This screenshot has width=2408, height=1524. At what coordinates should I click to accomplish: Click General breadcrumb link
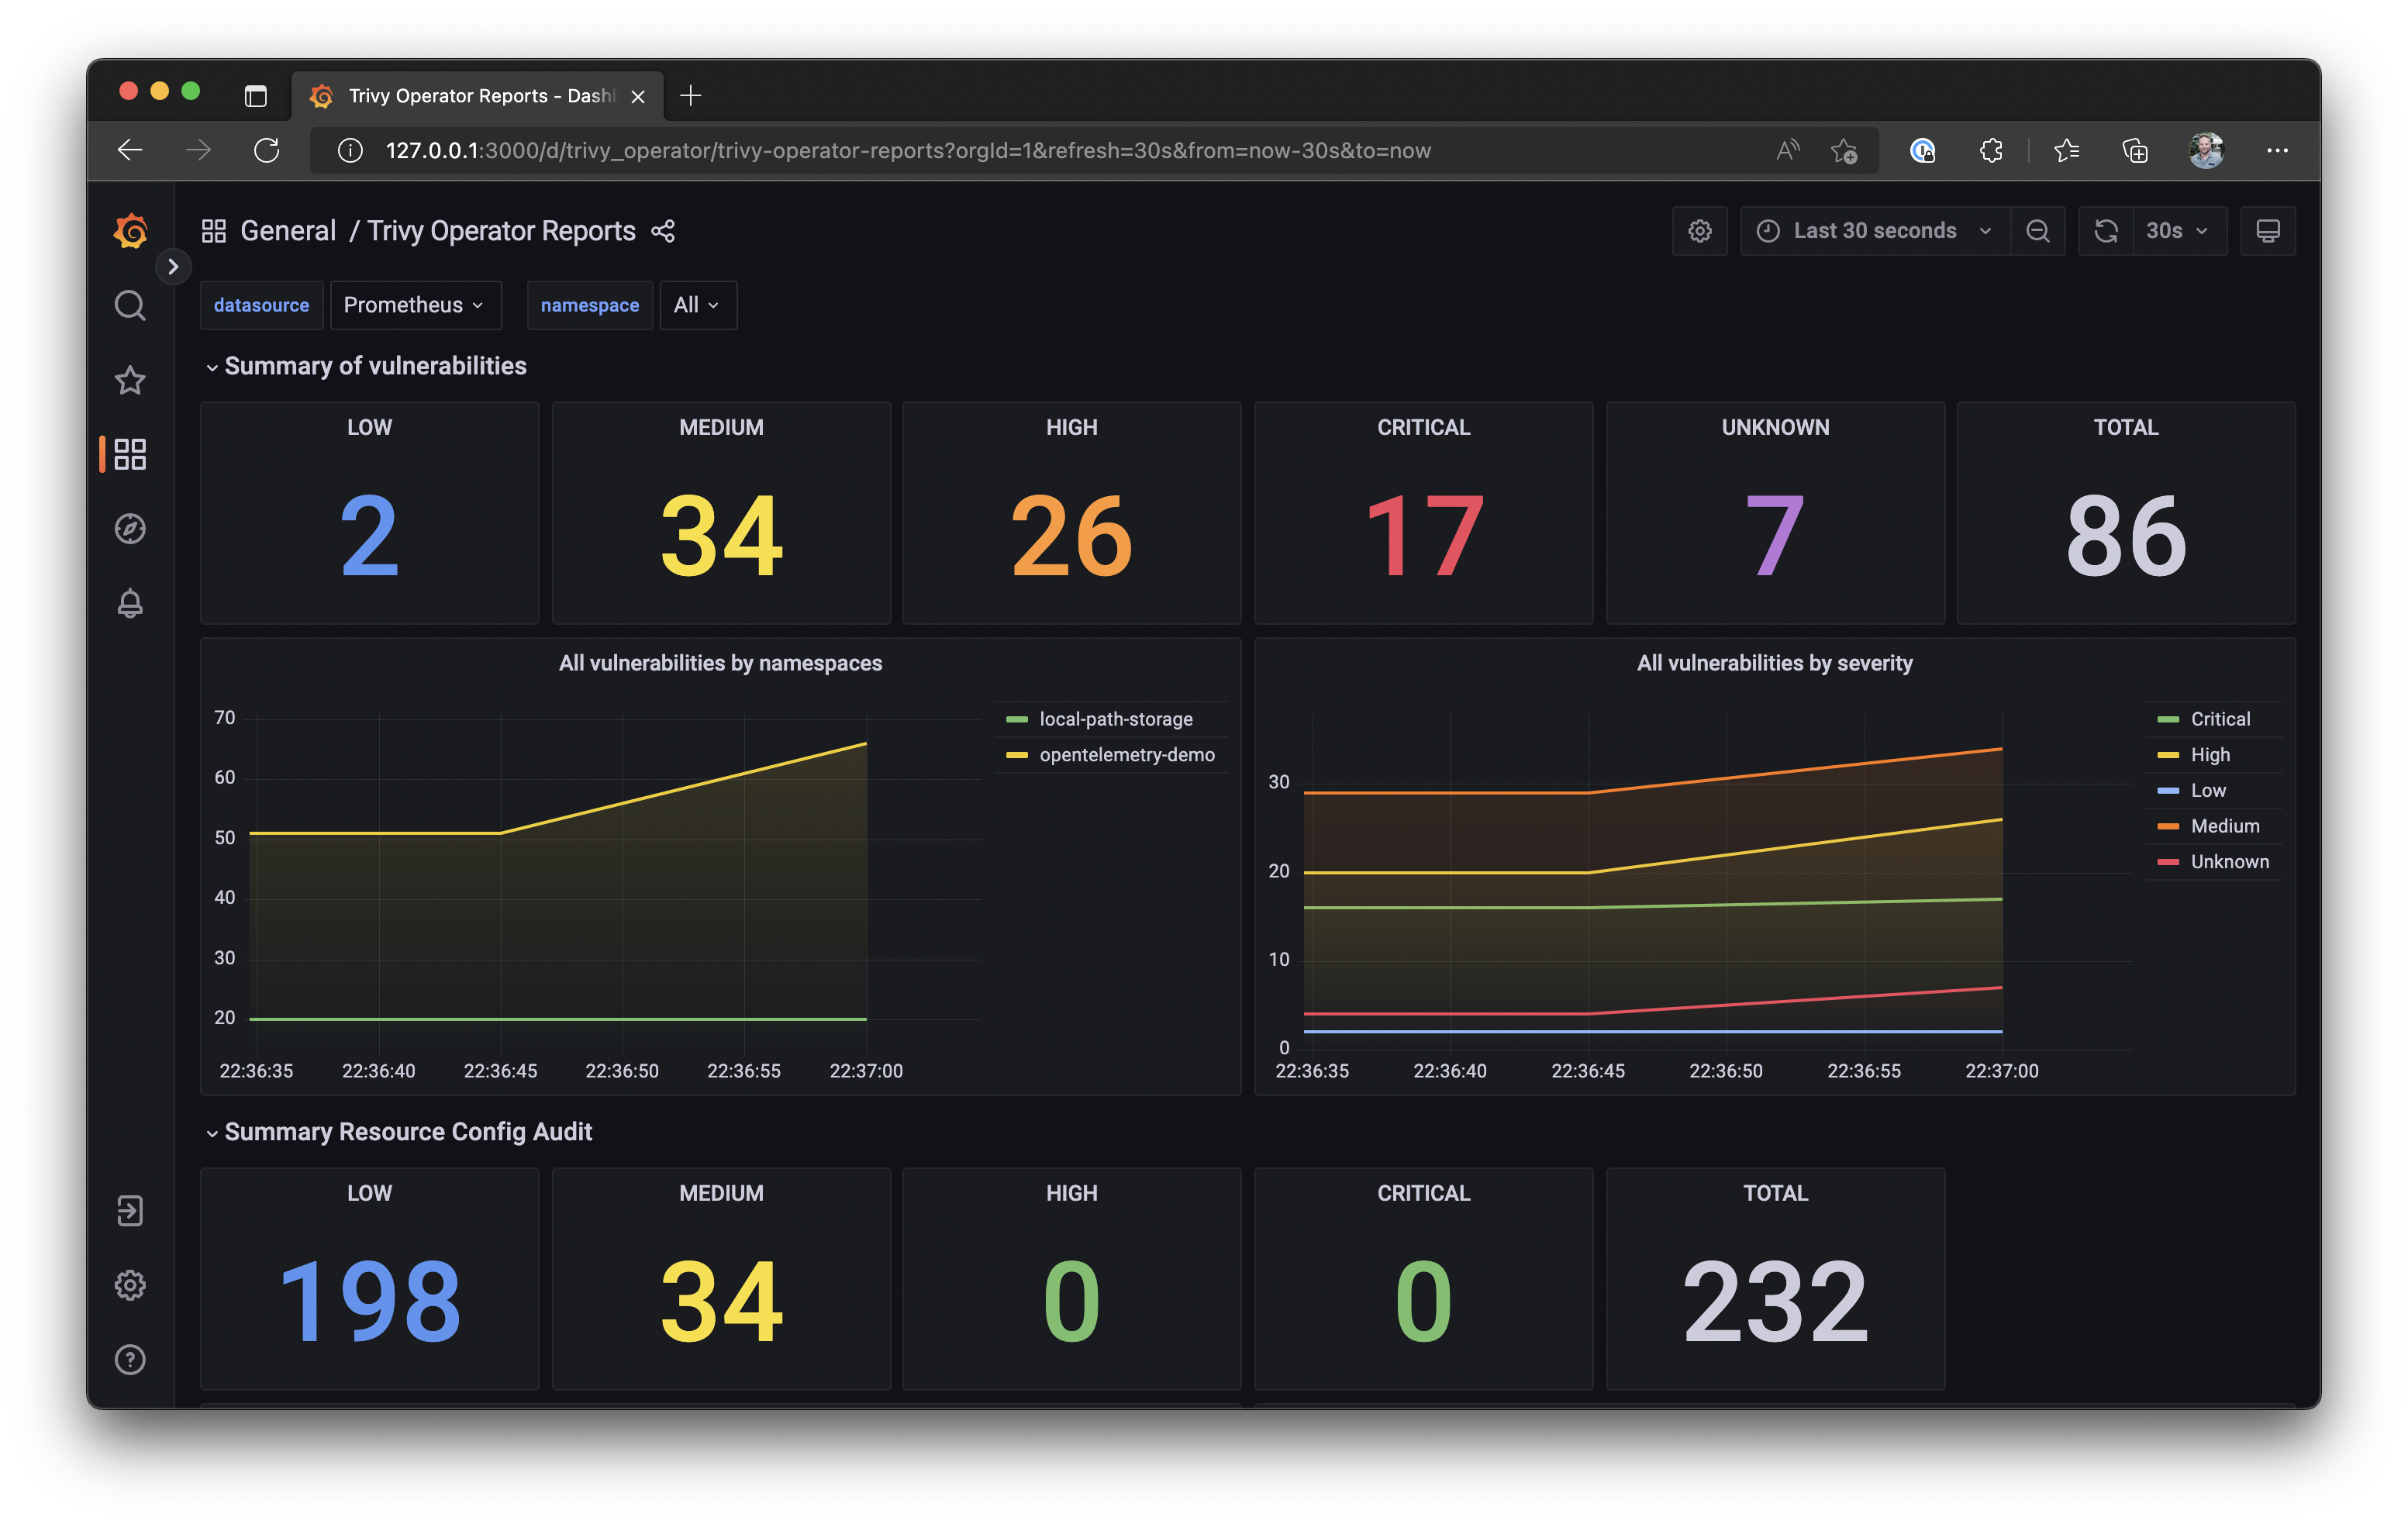tap(288, 231)
